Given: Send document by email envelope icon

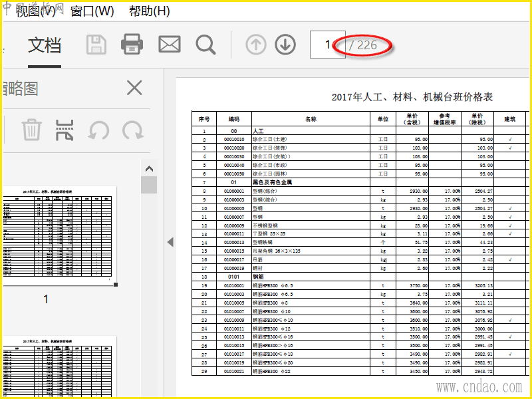Looking at the screenshot, I should point(170,45).
